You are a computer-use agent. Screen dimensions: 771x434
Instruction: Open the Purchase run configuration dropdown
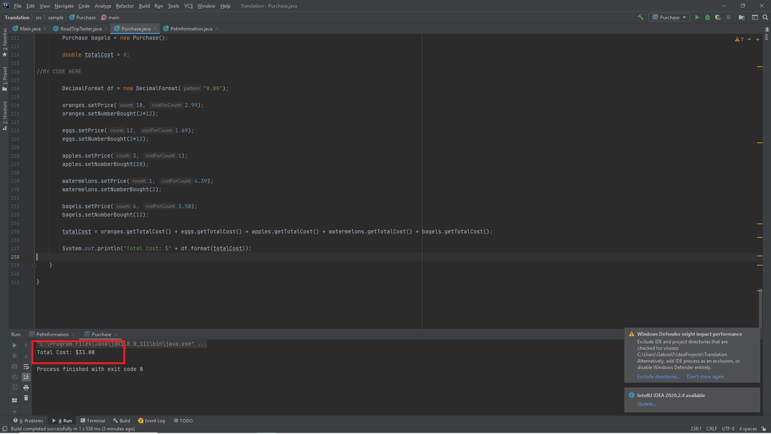tap(669, 17)
